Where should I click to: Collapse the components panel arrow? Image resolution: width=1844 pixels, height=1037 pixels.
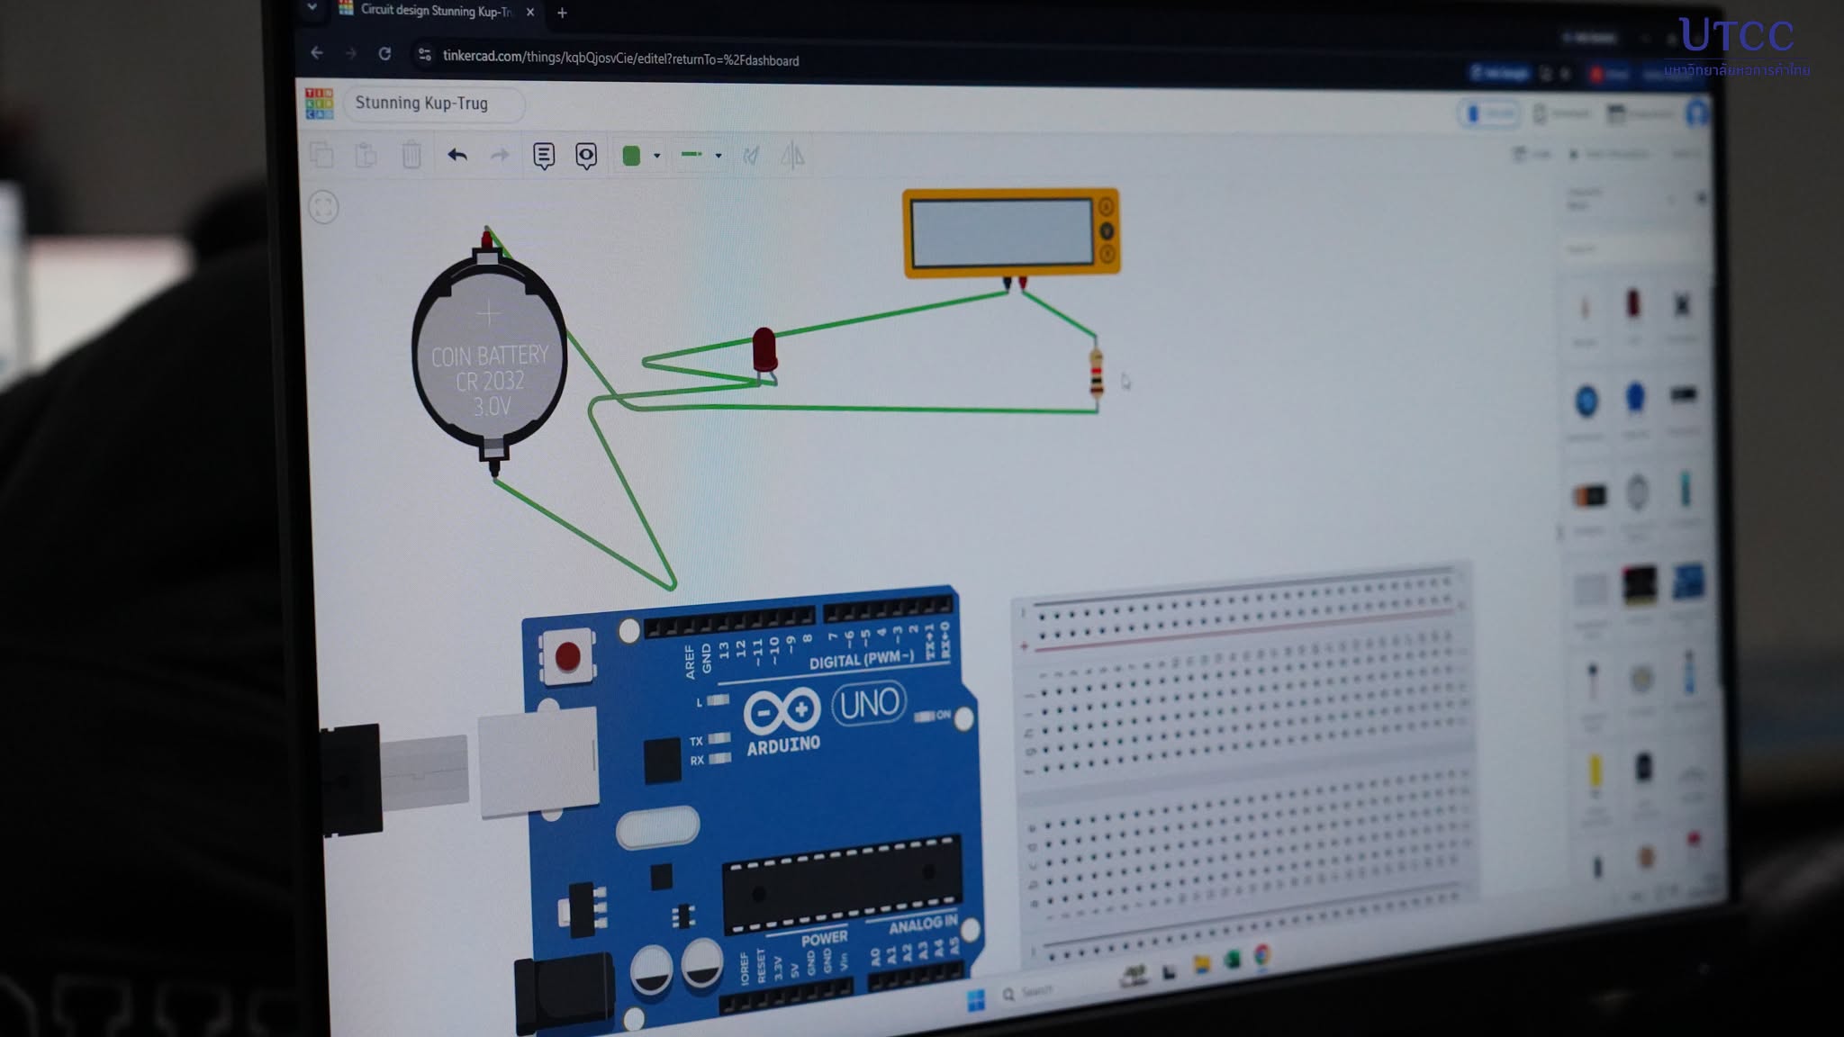pos(1560,533)
